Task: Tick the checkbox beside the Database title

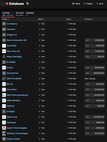Action: point(3,4)
